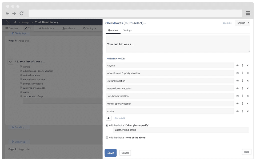Delete the winter sports vacation choice
The image size is (256, 162).
click(x=247, y=104)
